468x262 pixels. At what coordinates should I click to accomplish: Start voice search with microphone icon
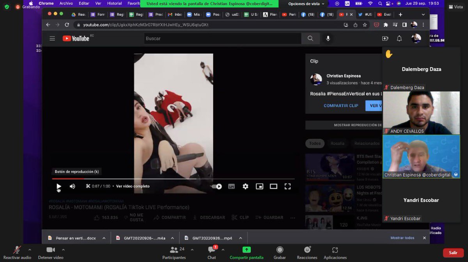pyautogui.click(x=328, y=38)
